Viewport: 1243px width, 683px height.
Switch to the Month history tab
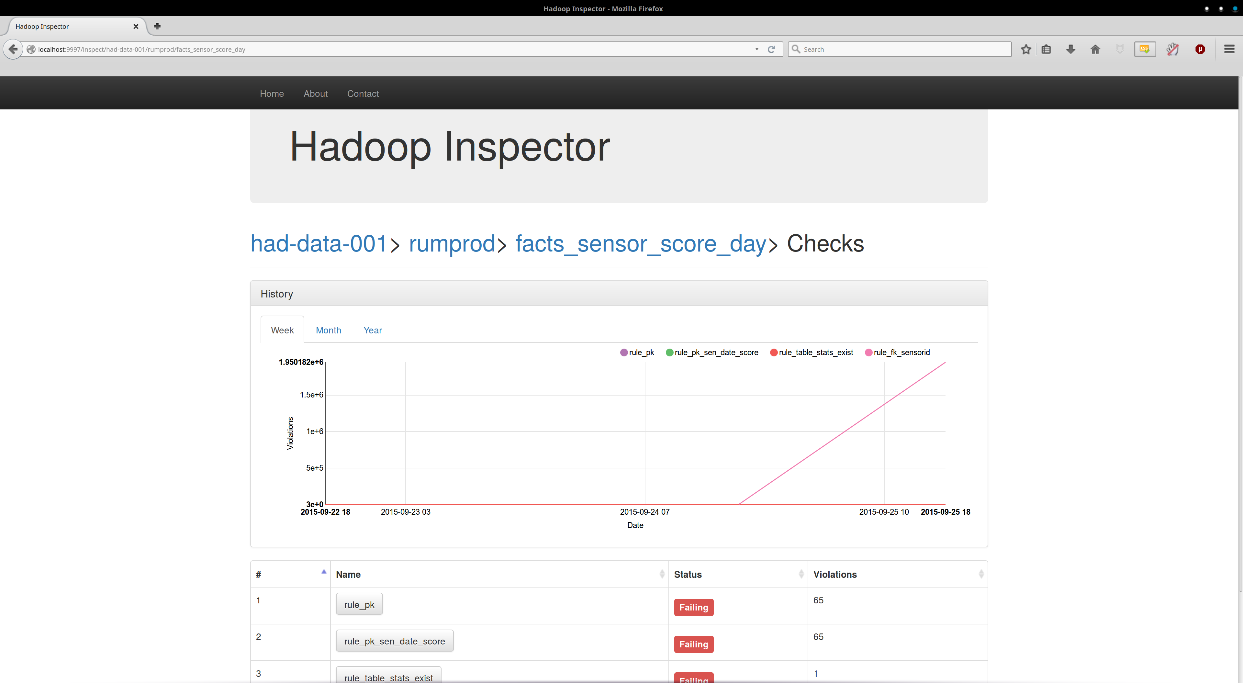(x=328, y=330)
